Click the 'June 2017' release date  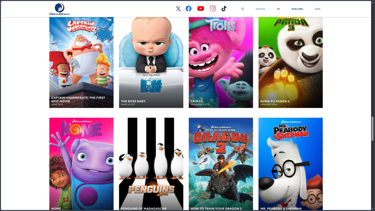[x=57, y=105]
